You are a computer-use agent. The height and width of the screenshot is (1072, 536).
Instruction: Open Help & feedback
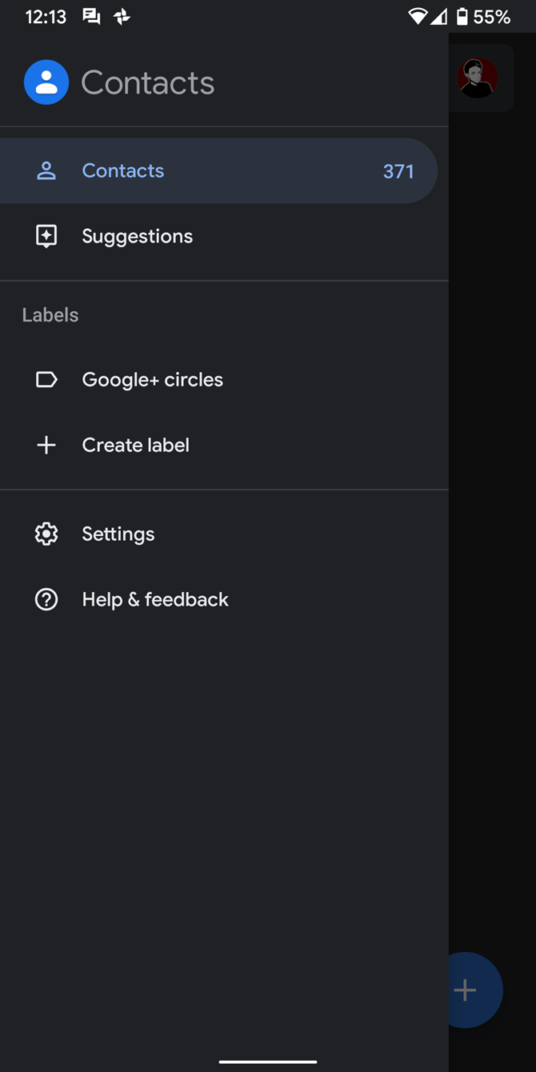click(x=155, y=599)
